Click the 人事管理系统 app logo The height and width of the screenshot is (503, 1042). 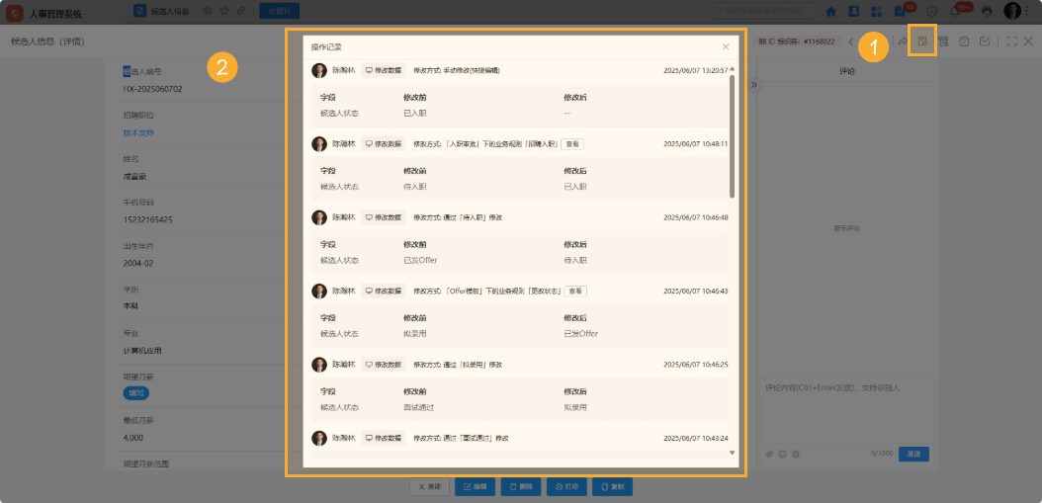(14, 13)
